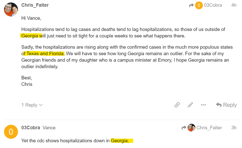Open the three-dot more actions menu
The width and height of the screenshot is (242, 148).
click(x=203, y=105)
